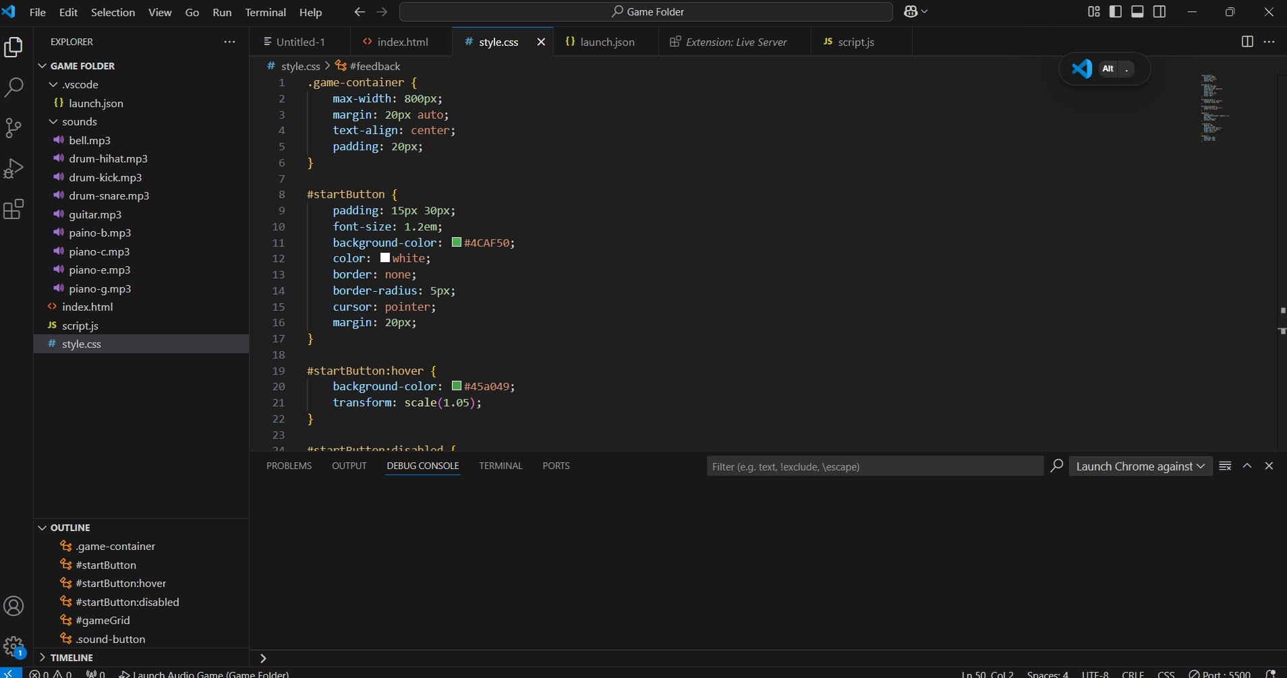Click the debug console filter field

tap(874, 466)
